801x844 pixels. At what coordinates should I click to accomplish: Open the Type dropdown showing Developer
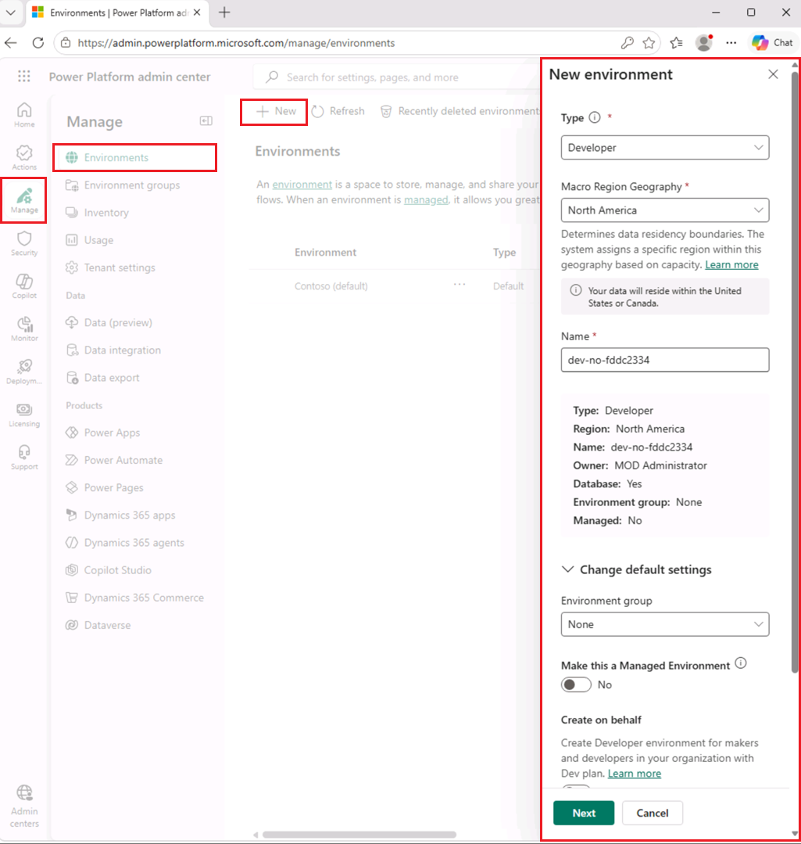click(x=665, y=148)
